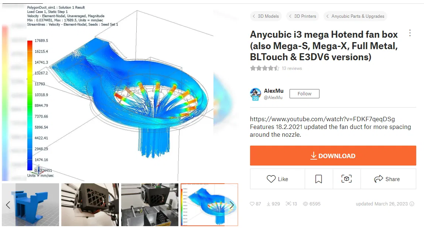424x228 pixels.
Task: Click the info icon beside updated date
Action: pyautogui.click(x=412, y=204)
